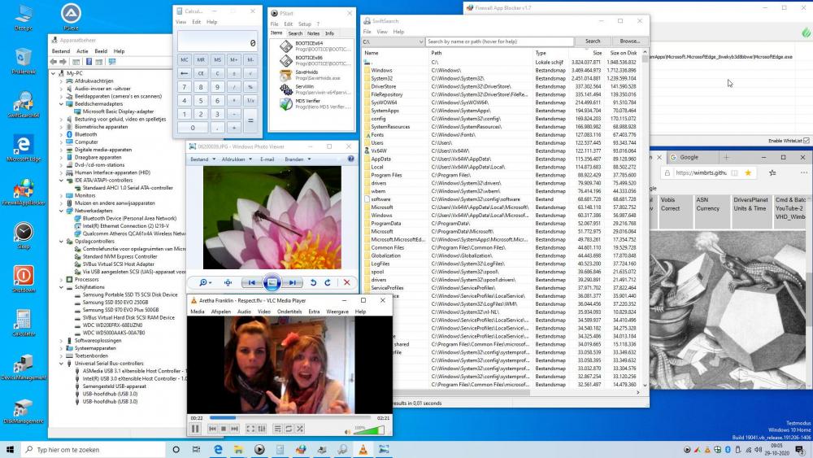
Task: Toggle VLC loop playback button
Action: point(289,429)
